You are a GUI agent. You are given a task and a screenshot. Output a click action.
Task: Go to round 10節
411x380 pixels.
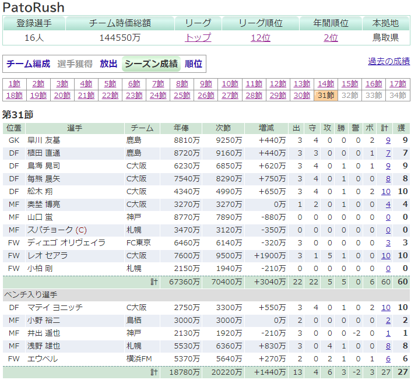[x=230, y=84]
